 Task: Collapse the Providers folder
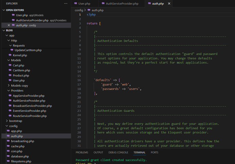(9, 91)
